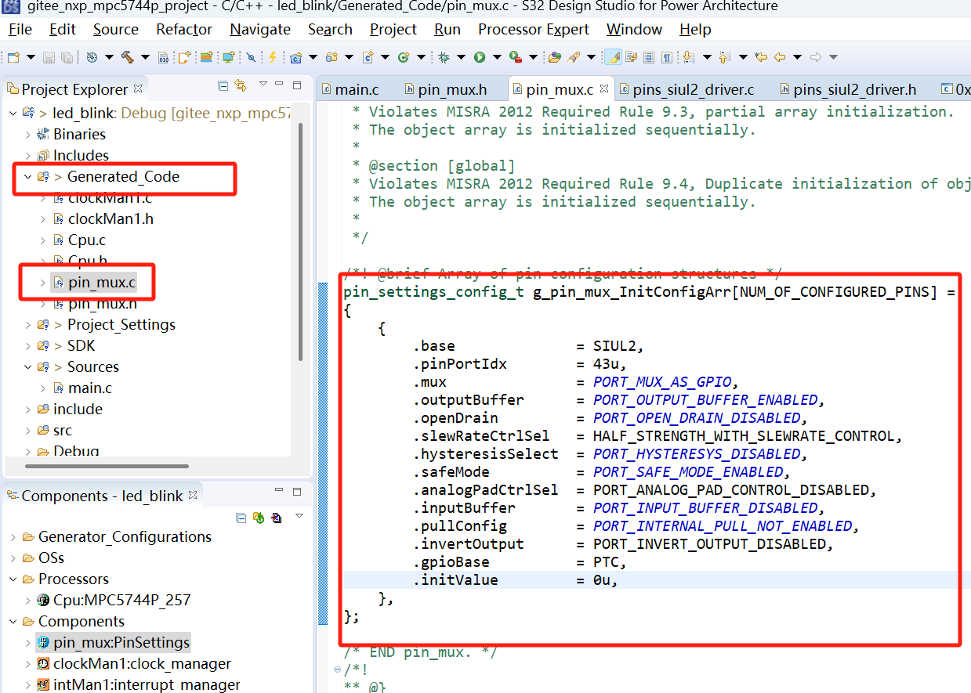Click the New file toolbar icon
971x693 pixels.
13,57
